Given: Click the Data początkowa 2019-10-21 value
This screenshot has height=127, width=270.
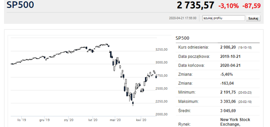Looking at the screenshot, I should click(230, 56).
